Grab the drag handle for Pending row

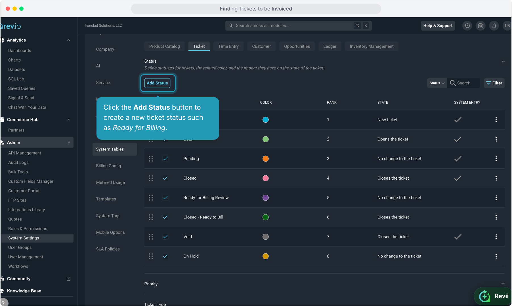point(151,159)
